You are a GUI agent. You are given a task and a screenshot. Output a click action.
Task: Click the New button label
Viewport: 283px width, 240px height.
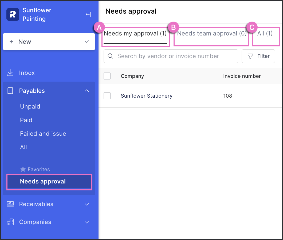(x=25, y=42)
